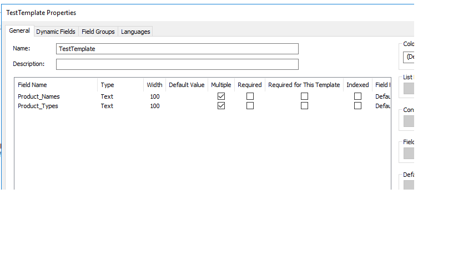Screen dimensions: 453x255
Task: Click the Width value of Product_Names
Action: click(x=154, y=96)
